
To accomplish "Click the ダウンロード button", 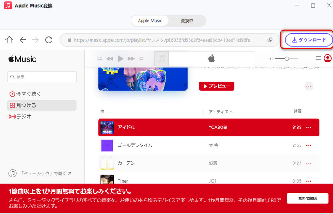I will 309,39.
